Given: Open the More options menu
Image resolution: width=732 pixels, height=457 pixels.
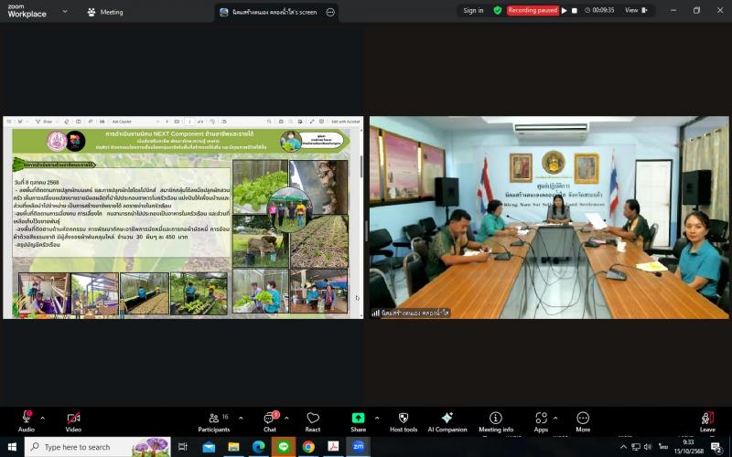Looking at the screenshot, I should (x=583, y=421).
